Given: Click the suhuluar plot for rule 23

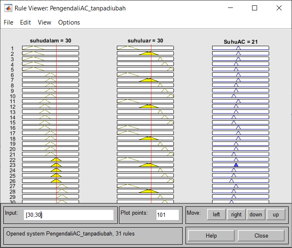Looking at the screenshot, I should point(145,165).
